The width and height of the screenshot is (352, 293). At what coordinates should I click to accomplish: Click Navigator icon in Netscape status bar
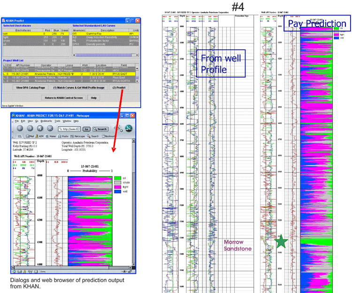tap(14, 272)
